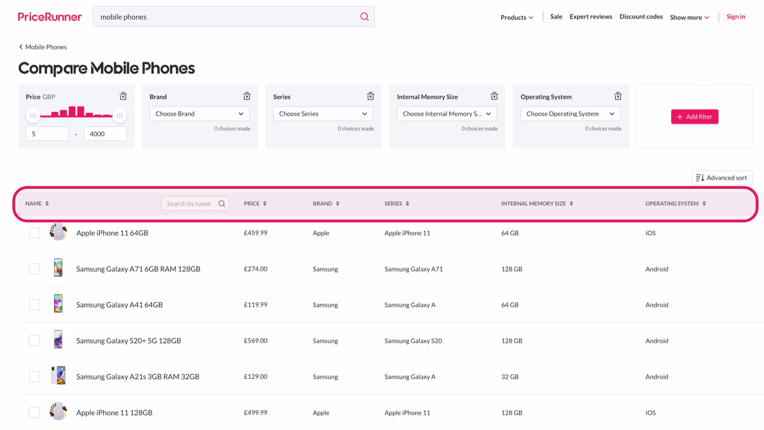Viewport: 764px width, 430px height.
Task: Open Samsung Galaxy A71 6GB RAM 128GB link
Action: pos(138,269)
